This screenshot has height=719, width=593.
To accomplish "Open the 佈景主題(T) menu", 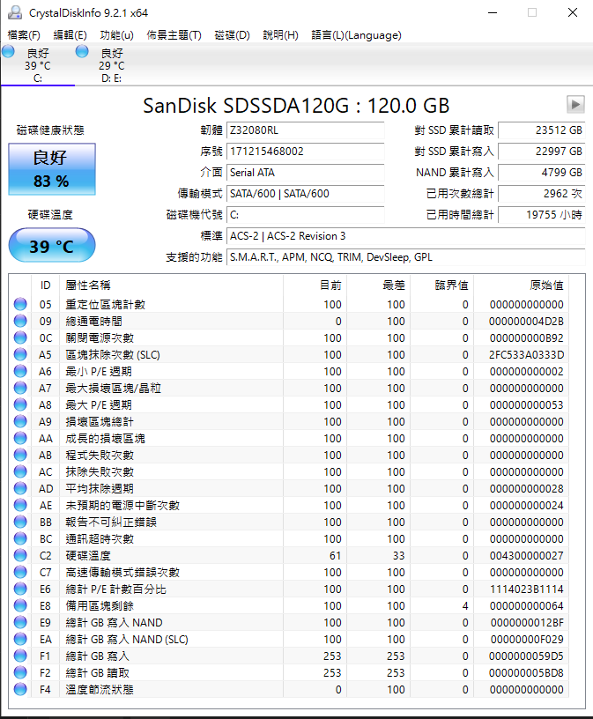I will (174, 35).
